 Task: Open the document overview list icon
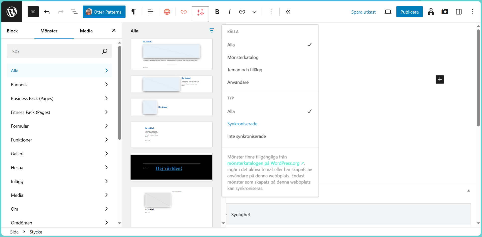[74, 12]
